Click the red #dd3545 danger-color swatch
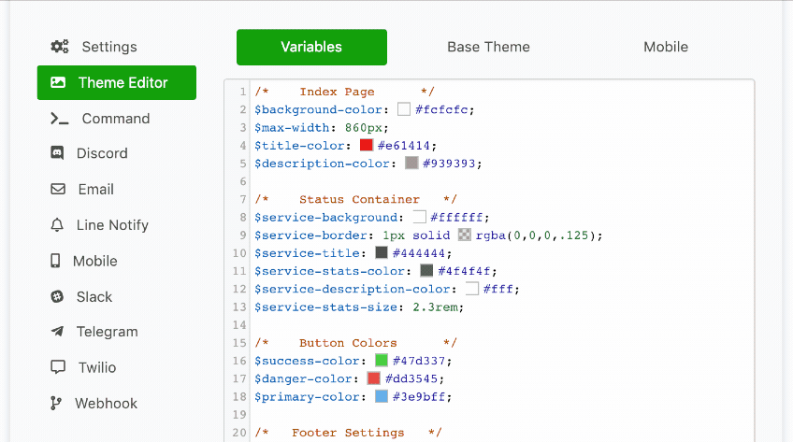This screenshot has height=442, width=793. click(374, 378)
